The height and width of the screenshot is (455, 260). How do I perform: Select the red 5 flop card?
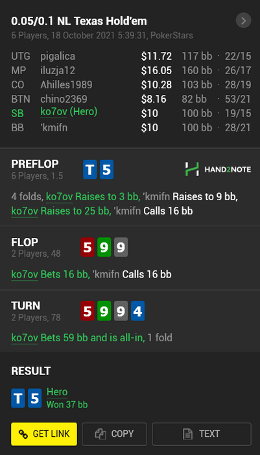click(88, 247)
